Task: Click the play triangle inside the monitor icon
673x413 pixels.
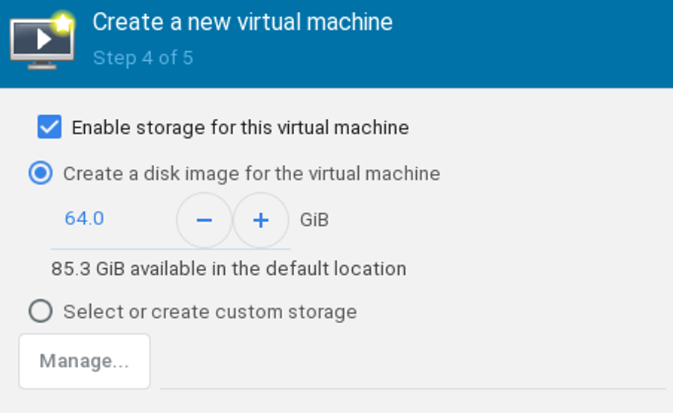Action: [x=43, y=39]
